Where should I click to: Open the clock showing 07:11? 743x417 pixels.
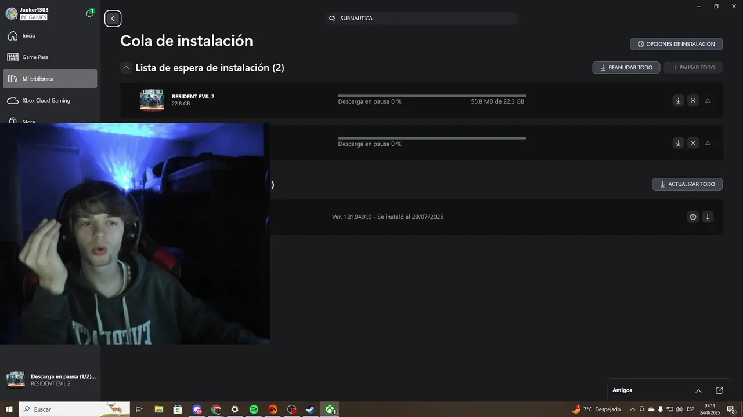(710, 409)
